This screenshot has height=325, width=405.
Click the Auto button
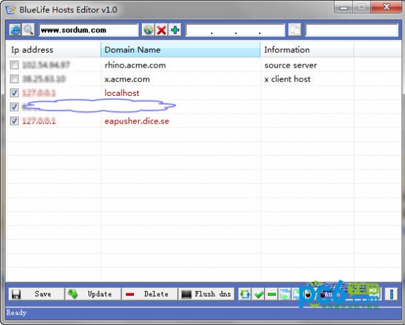pyautogui.click(x=349, y=294)
